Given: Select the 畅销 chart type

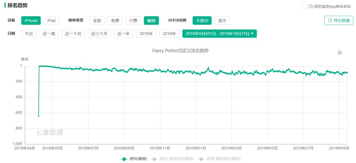Looking at the screenshot, I should pos(151,20).
